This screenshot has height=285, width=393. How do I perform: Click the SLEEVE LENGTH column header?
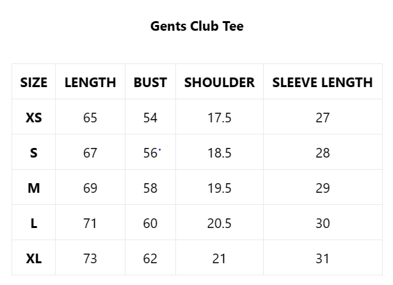323,83
